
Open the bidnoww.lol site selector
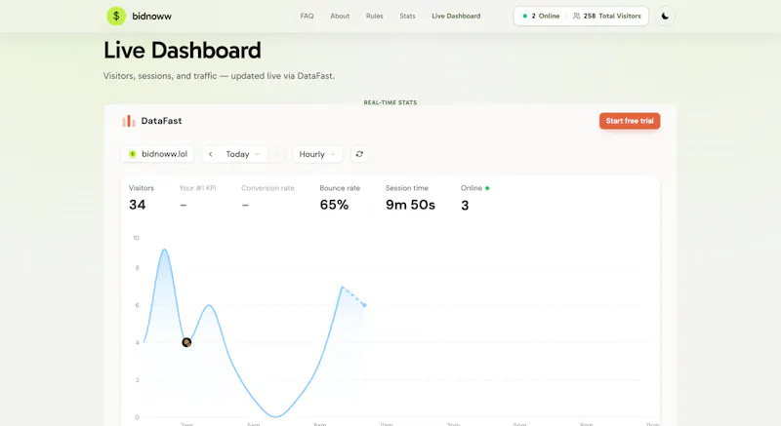coord(157,154)
